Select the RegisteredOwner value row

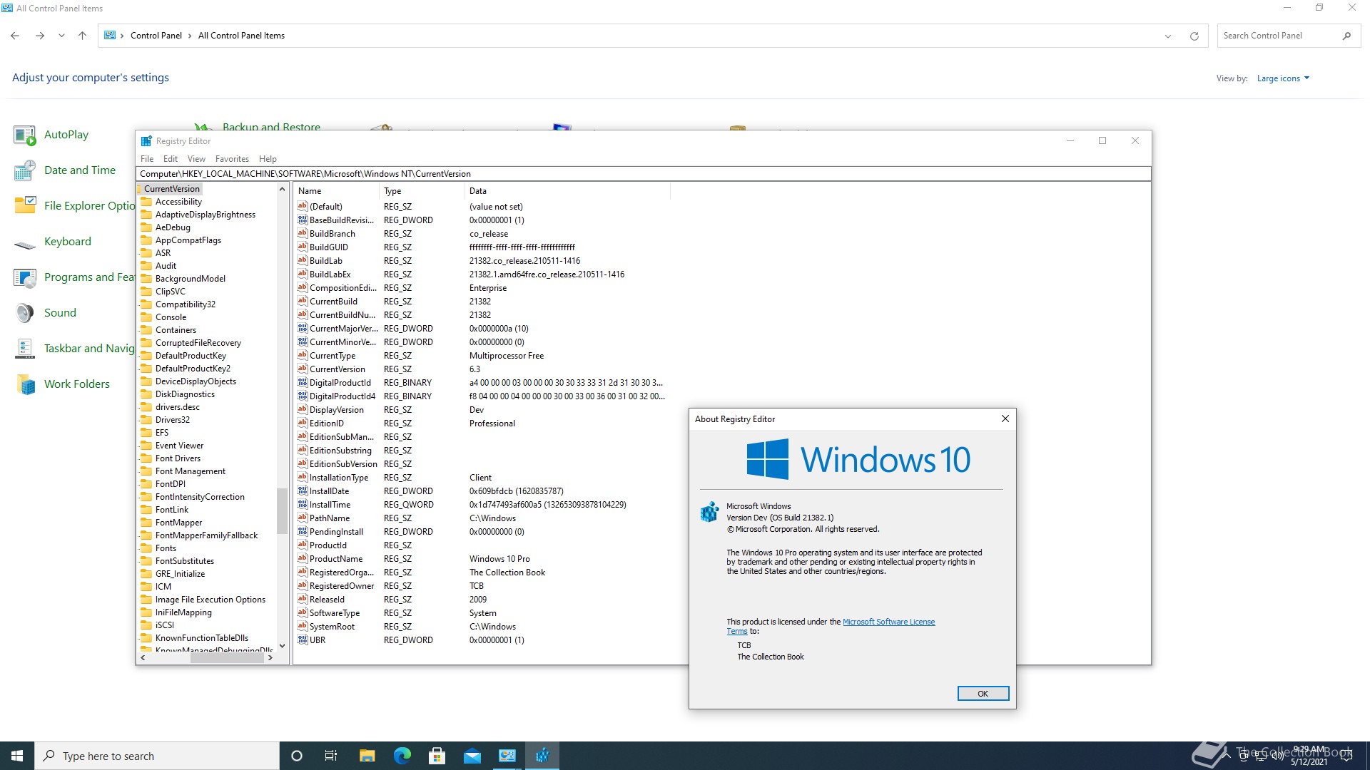484,586
